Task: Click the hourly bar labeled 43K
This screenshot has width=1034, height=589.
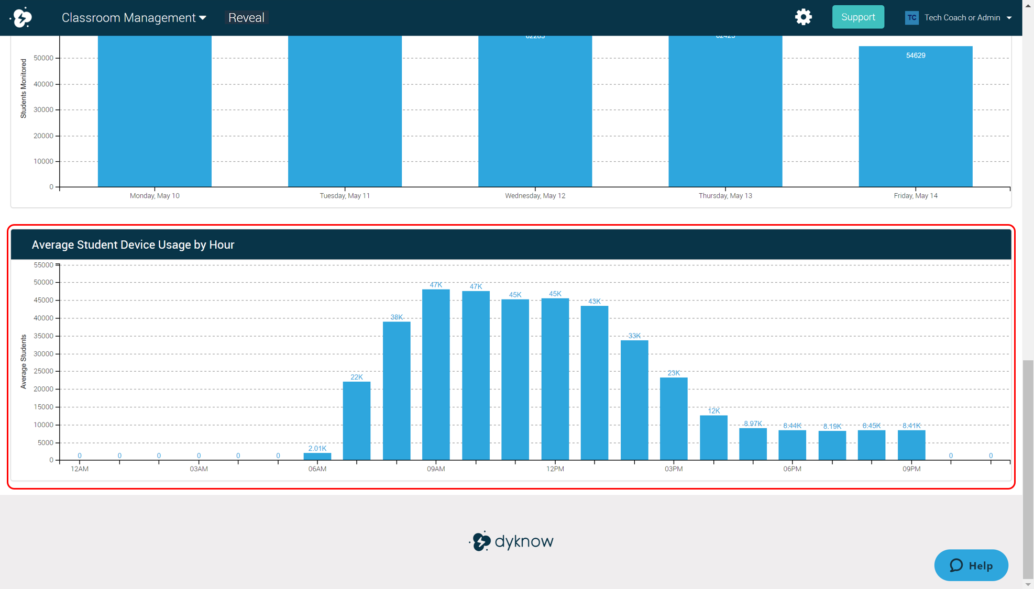Action: 595,383
